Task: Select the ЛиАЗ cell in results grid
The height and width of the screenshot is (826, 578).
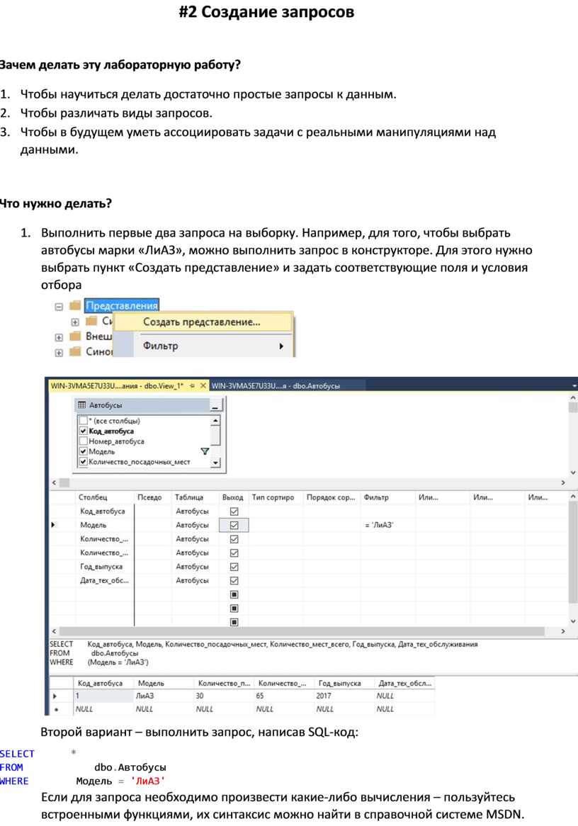Action: point(164,696)
